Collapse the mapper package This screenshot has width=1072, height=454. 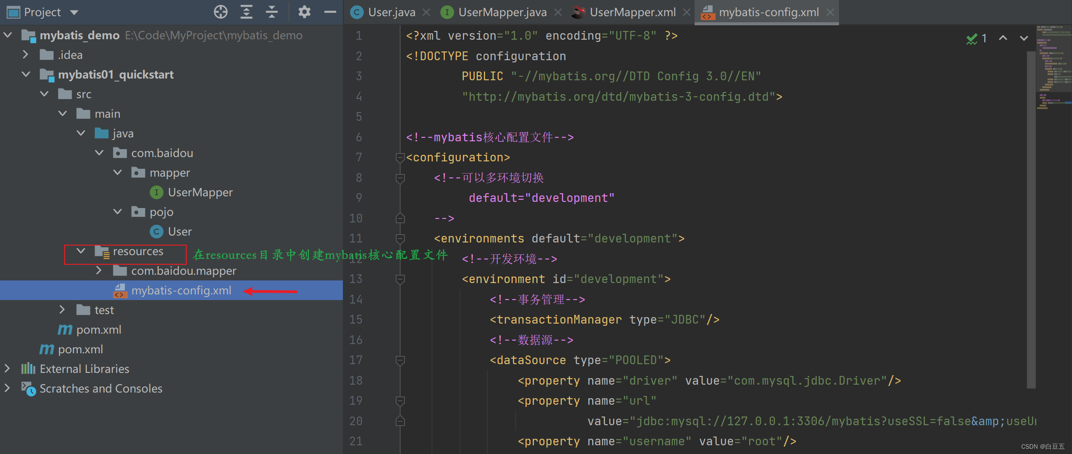click(x=118, y=172)
